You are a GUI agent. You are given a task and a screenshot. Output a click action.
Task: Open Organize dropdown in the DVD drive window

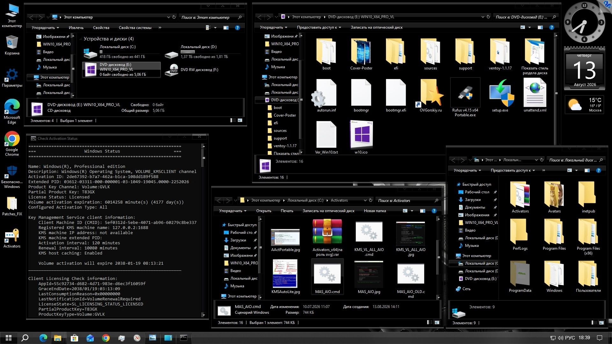(273, 27)
